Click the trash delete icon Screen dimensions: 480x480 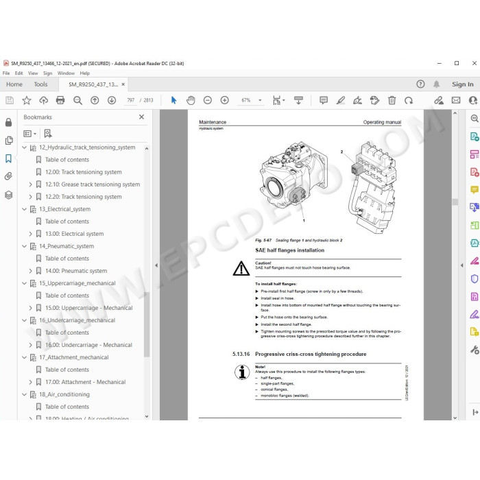coord(392,100)
